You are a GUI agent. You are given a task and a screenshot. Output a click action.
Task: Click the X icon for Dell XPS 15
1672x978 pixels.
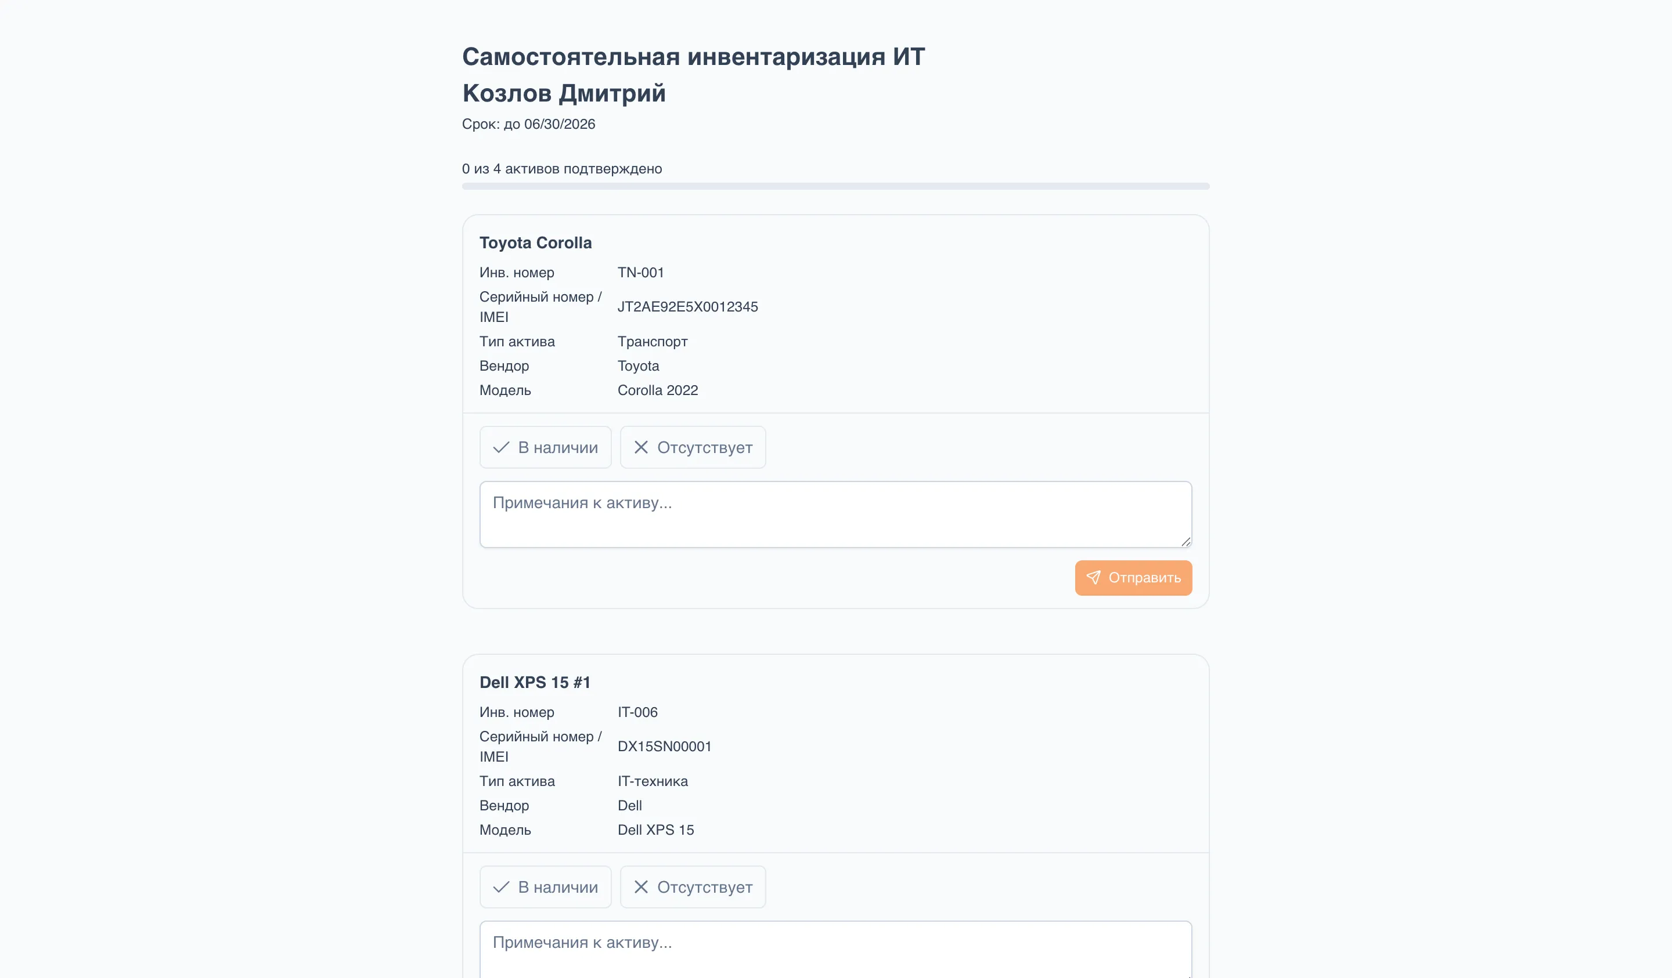pyautogui.click(x=640, y=887)
